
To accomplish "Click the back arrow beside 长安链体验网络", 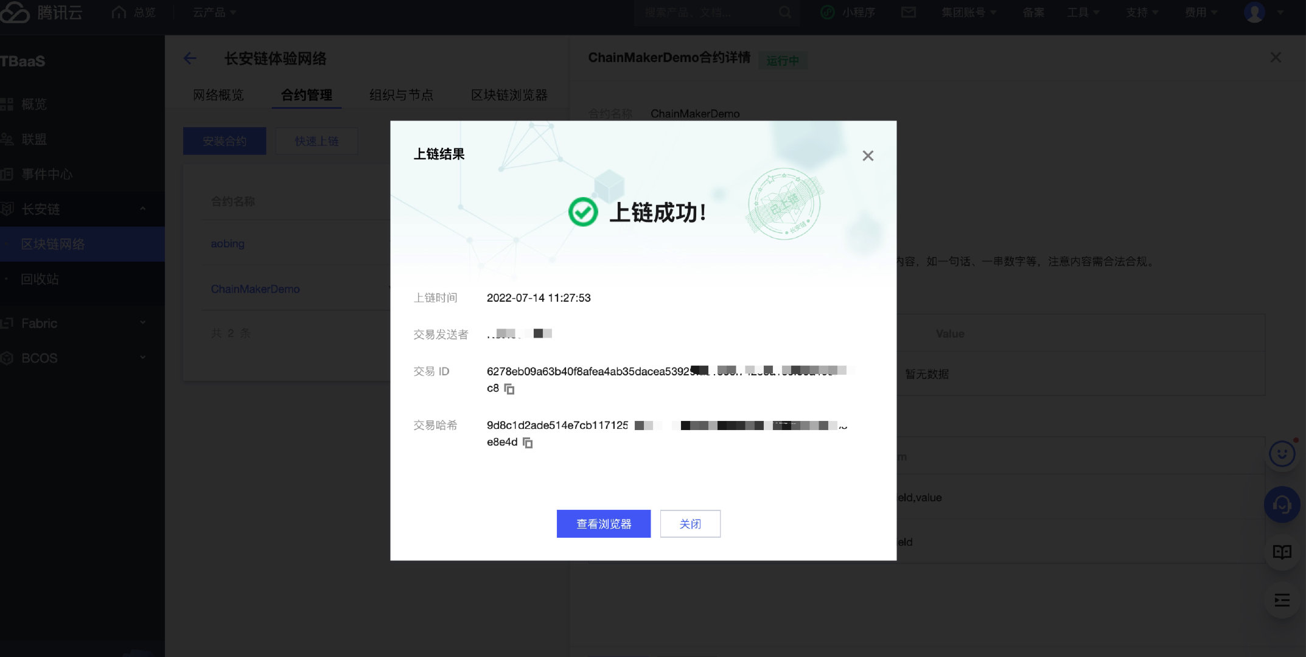I will (190, 58).
